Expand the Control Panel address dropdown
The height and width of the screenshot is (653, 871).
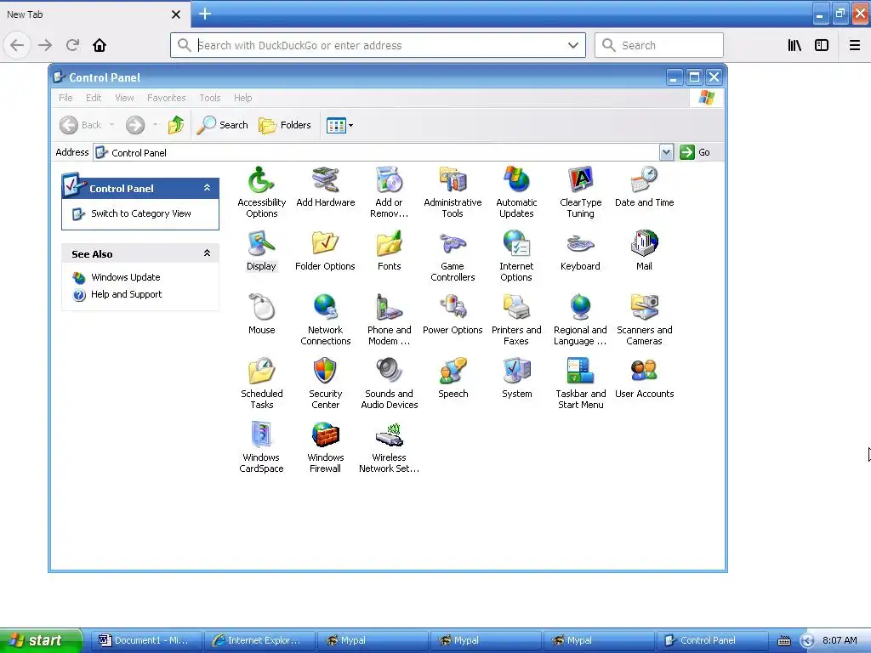pyautogui.click(x=666, y=152)
